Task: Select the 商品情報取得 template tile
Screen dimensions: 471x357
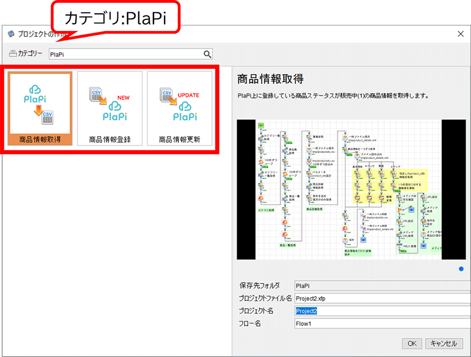Action: (40, 109)
